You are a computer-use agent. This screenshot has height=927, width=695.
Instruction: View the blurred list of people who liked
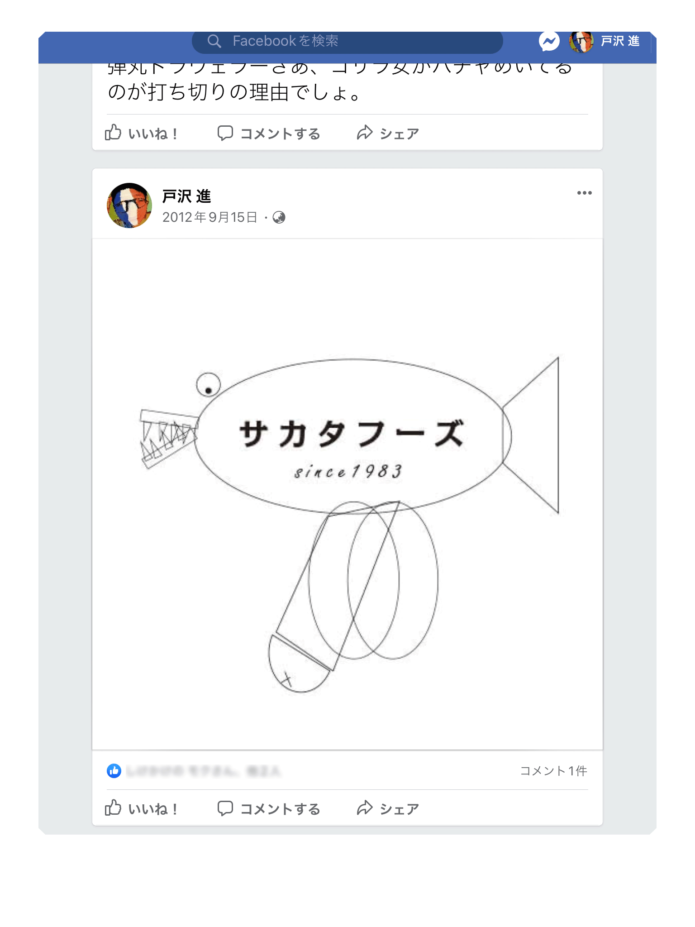tap(204, 770)
